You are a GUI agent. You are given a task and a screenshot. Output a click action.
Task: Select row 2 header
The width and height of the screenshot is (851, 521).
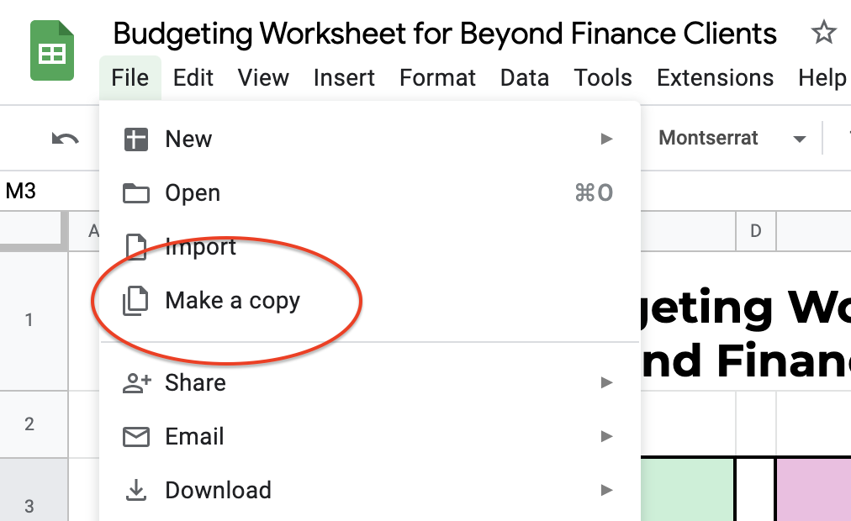click(34, 424)
